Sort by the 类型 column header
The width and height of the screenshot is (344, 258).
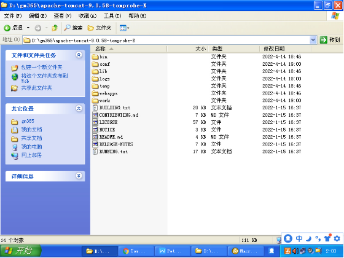[x=233, y=49]
